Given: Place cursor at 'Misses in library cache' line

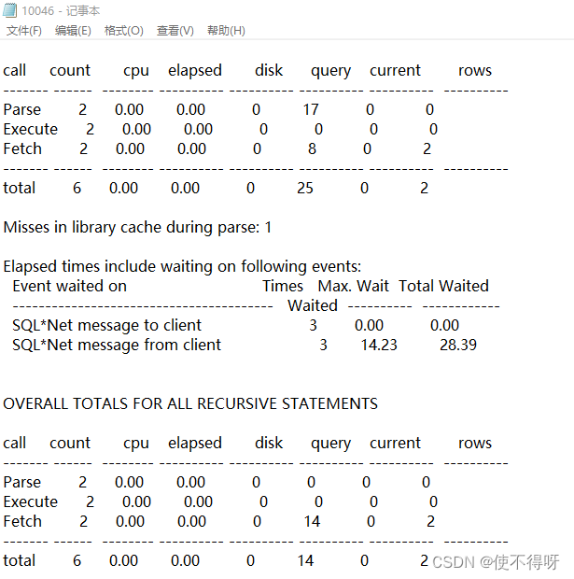Looking at the screenshot, I should tap(137, 227).
